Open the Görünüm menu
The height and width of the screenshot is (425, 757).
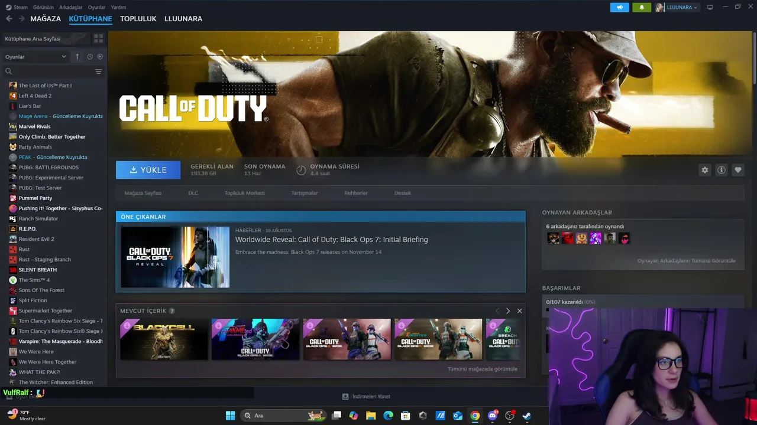(43, 7)
